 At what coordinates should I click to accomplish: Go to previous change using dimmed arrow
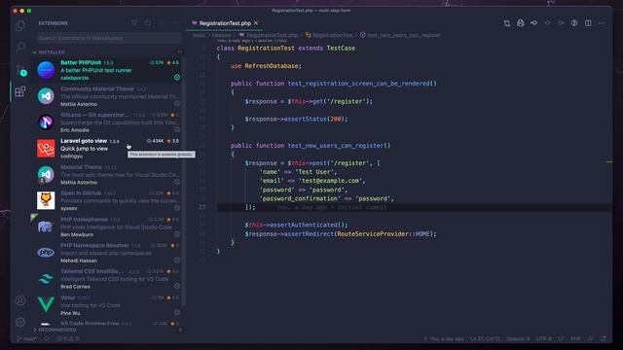pyautogui.click(x=547, y=23)
